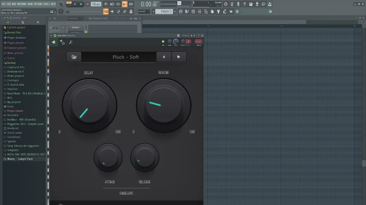
Task: Click the large DELAY knob
Action: [x=89, y=105]
